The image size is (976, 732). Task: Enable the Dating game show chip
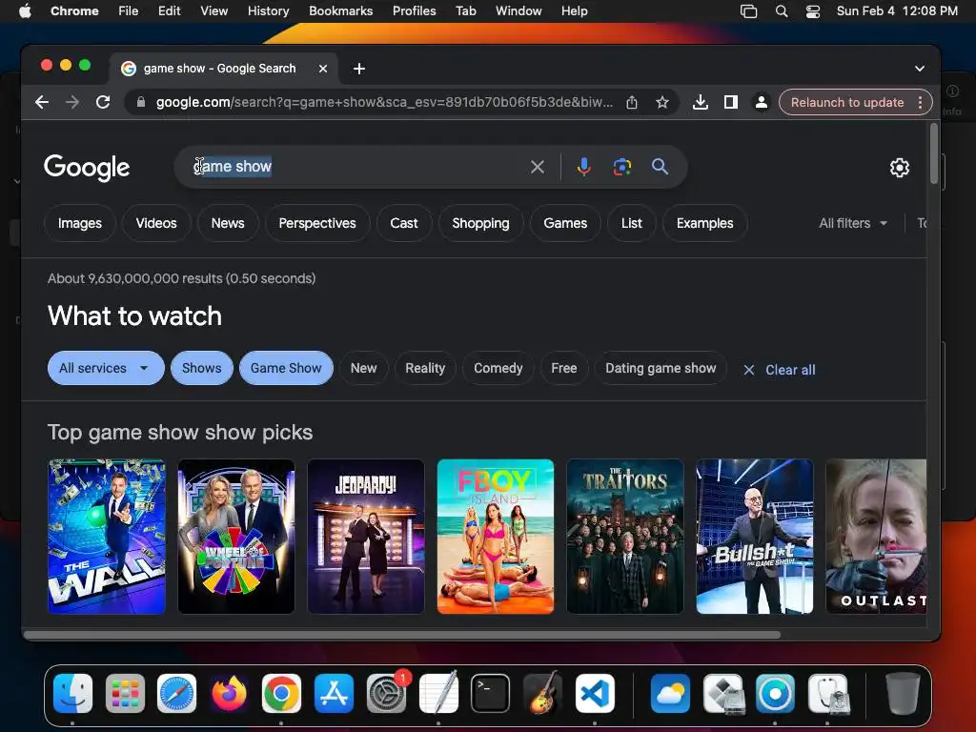[x=661, y=368]
